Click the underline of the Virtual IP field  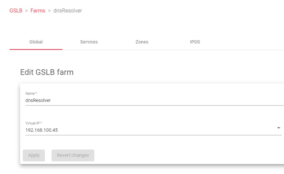(x=137, y=135)
